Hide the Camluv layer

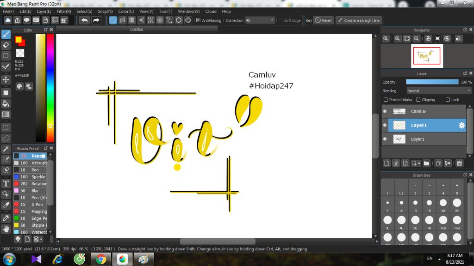385,111
